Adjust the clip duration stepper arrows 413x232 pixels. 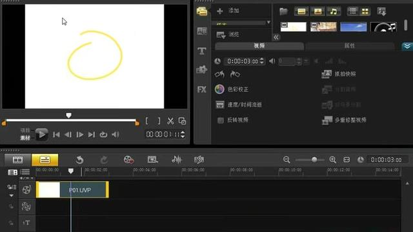[261, 61]
